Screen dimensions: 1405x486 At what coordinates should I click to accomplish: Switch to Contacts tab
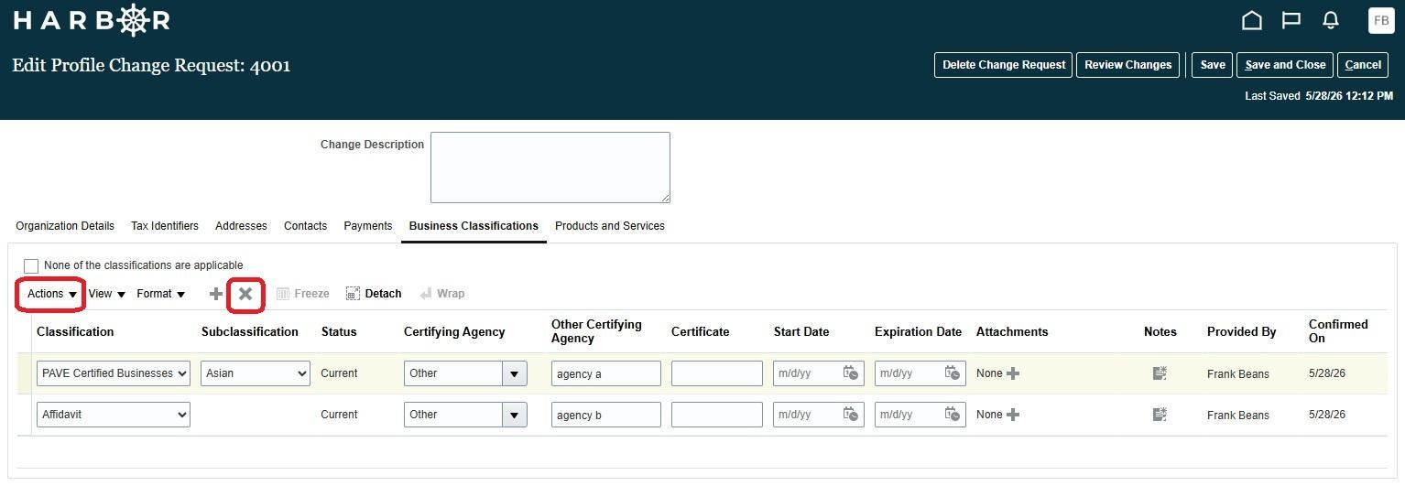305,226
